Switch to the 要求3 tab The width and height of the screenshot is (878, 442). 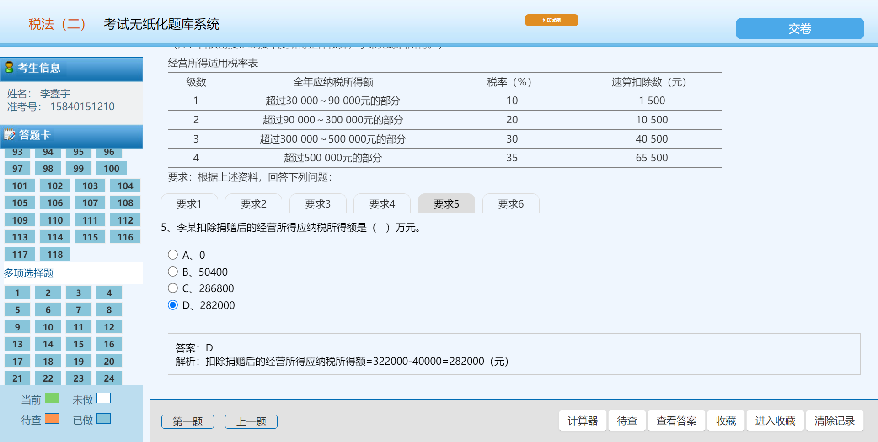click(x=317, y=204)
